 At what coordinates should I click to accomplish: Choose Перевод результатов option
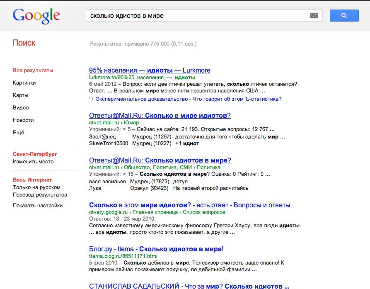40,195
